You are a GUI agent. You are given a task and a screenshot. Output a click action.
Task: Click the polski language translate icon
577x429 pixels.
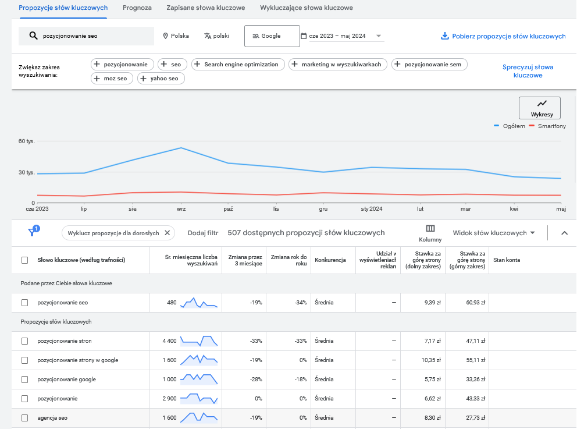point(208,36)
